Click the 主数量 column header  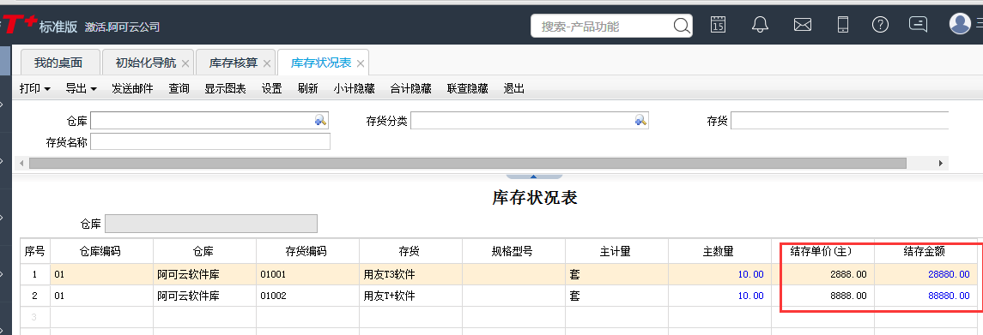point(719,251)
